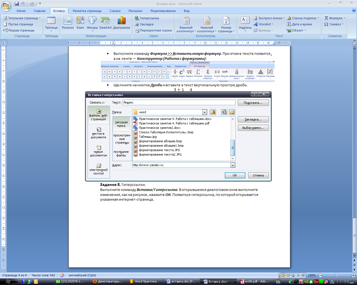Image resolution: width=357 pixels, height=285 pixels.
Task: Click spelling check status icon
Action: (x=62, y=275)
